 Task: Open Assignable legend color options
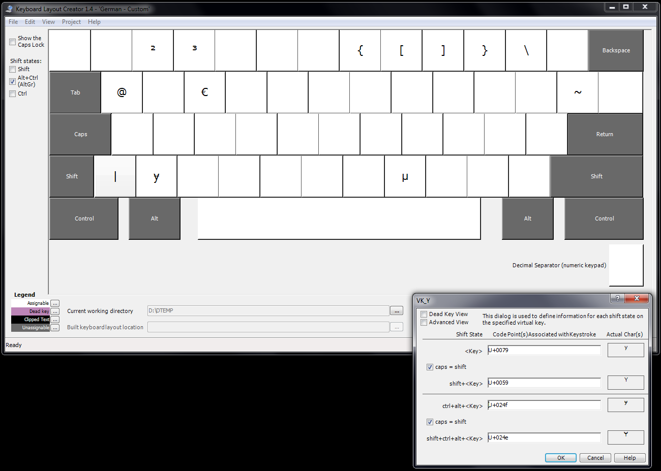coord(55,303)
